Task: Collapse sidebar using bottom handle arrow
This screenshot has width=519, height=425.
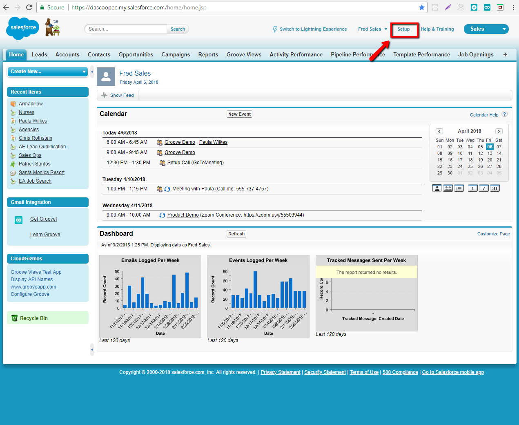Action: (92, 349)
